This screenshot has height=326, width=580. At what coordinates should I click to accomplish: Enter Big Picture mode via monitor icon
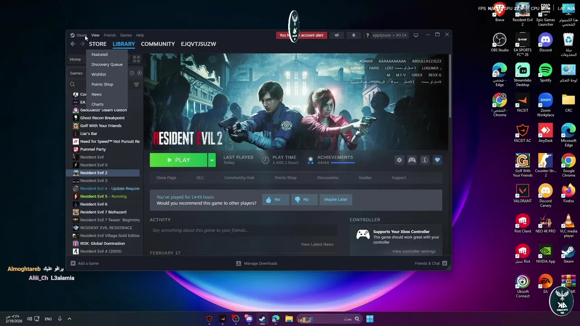coord(416,35)
